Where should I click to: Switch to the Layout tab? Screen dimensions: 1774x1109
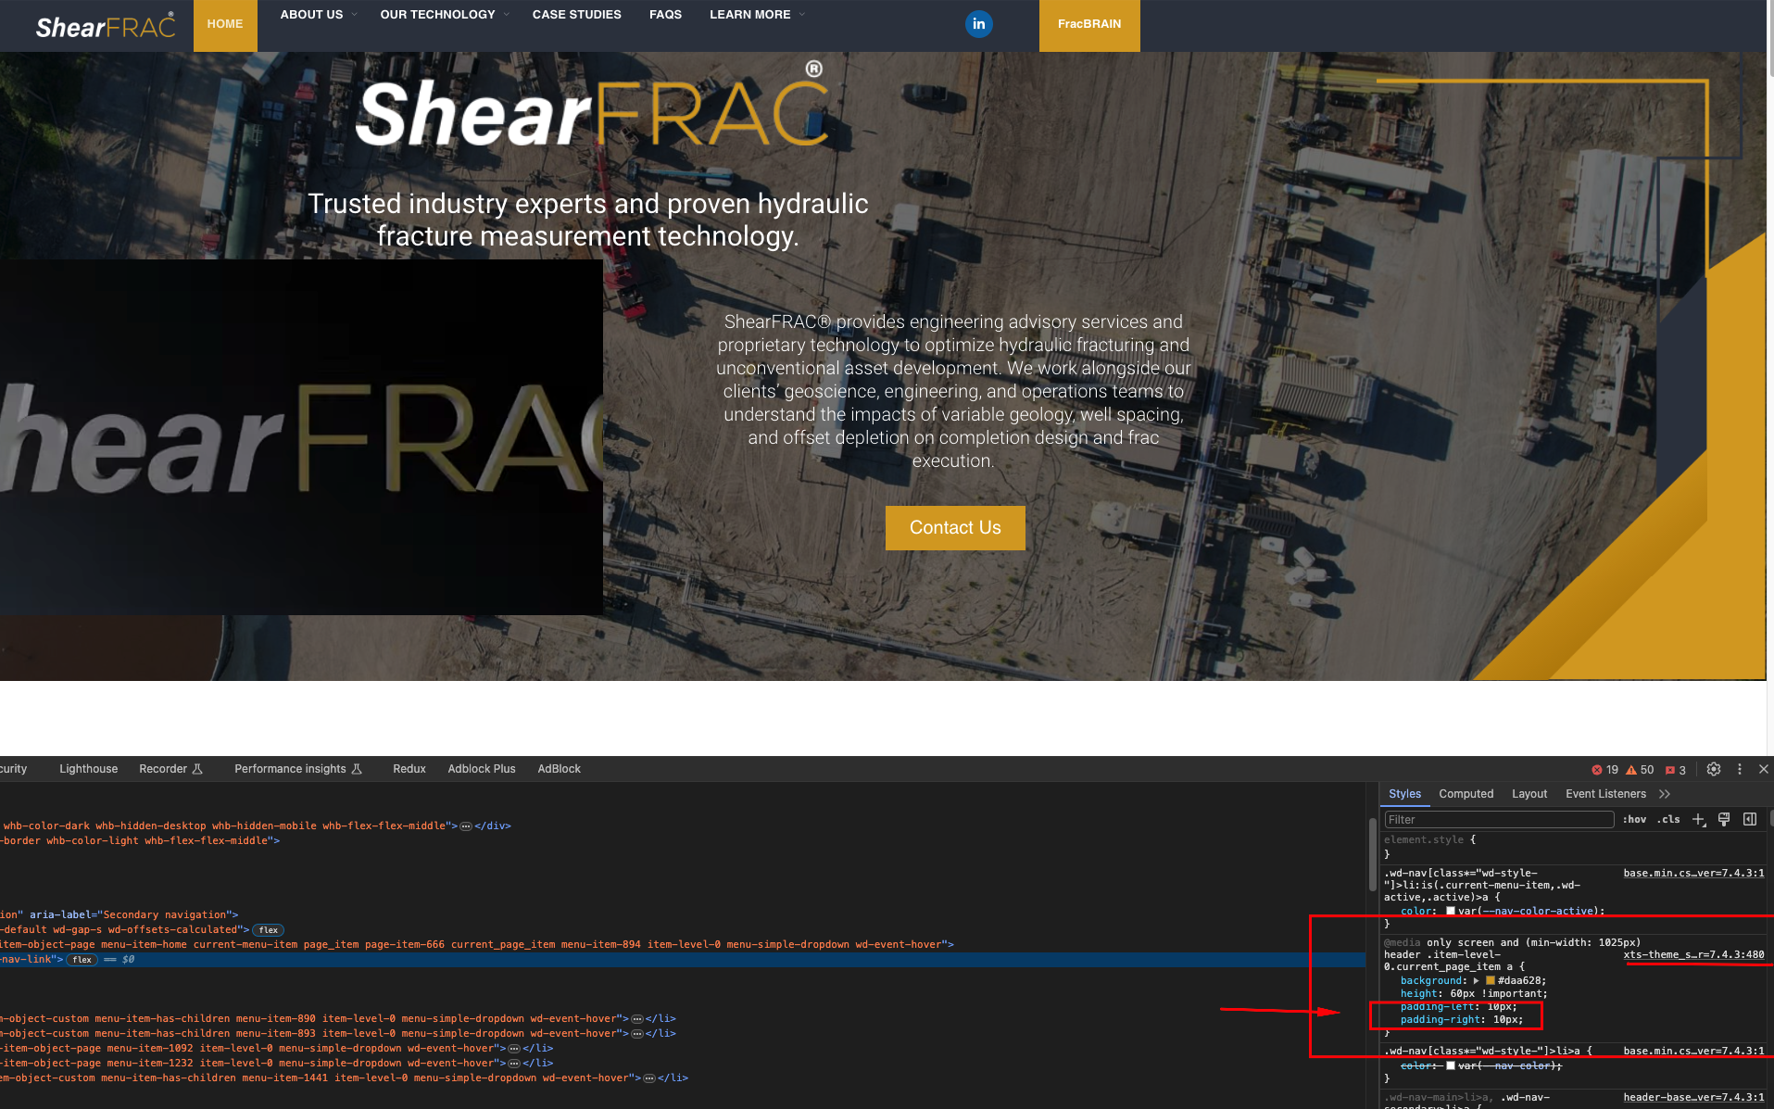pyautogui.click(x=1529, y=794)
